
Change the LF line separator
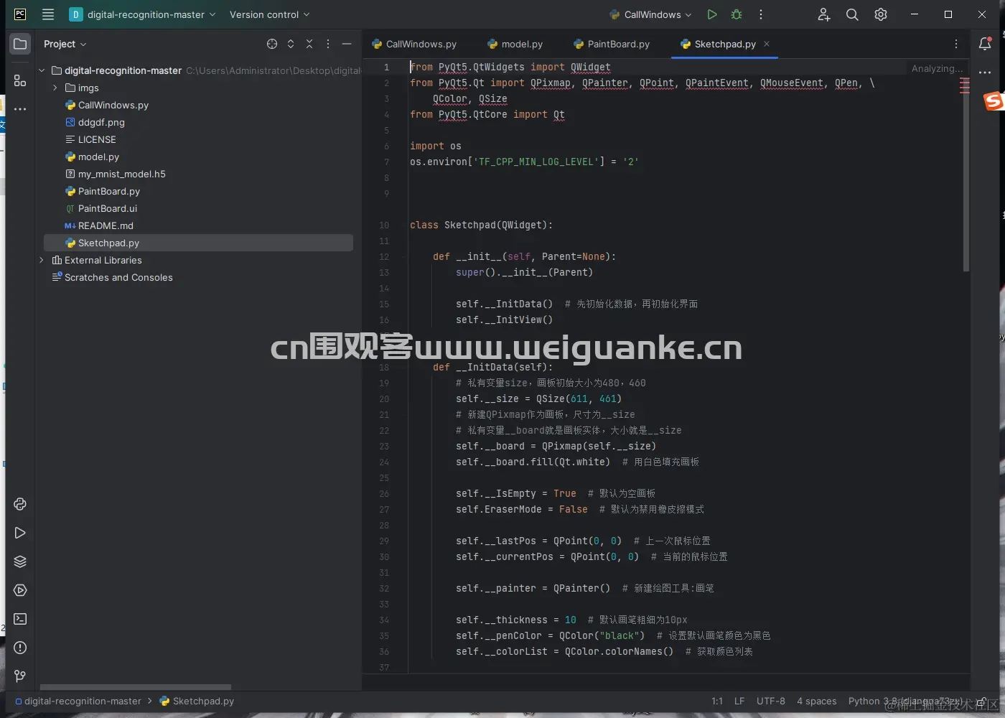click(739, 701)
